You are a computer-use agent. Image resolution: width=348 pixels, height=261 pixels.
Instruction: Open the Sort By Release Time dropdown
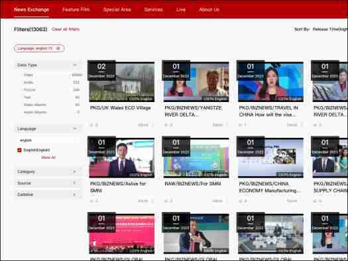point(330,29)
